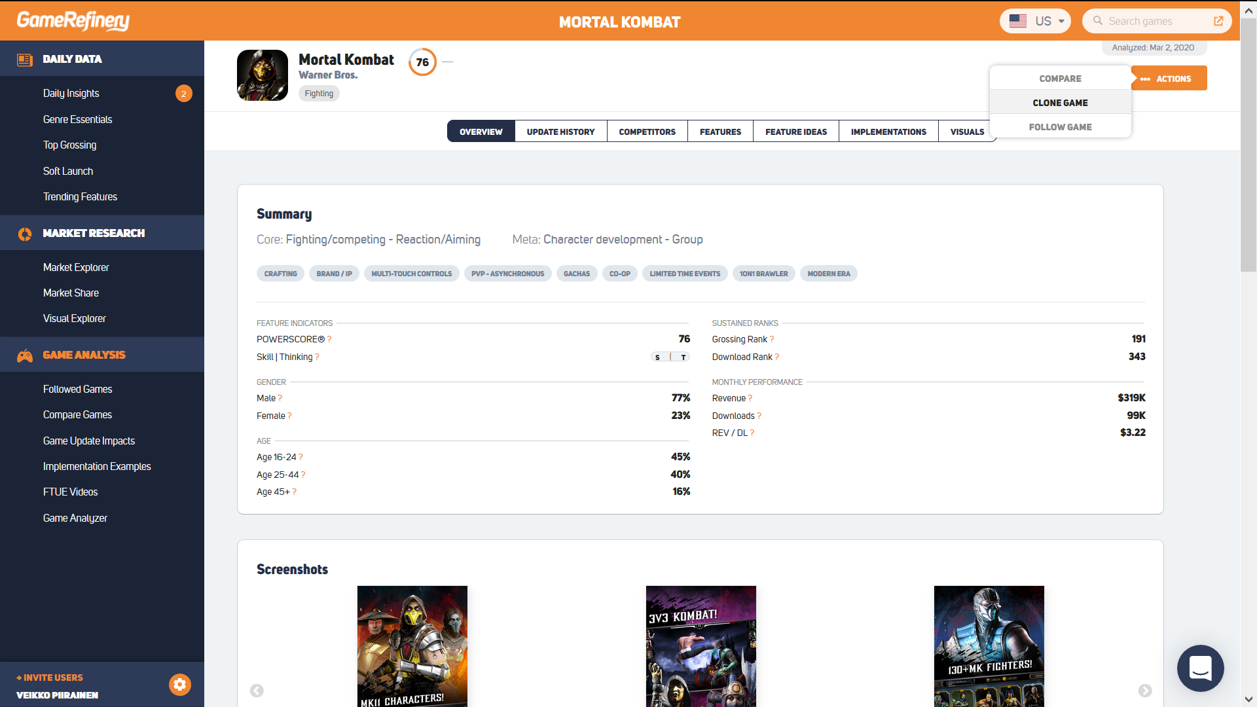1257x707 pixels.
Task: Switch to the Update History tab
Action: tap(561, 132)
